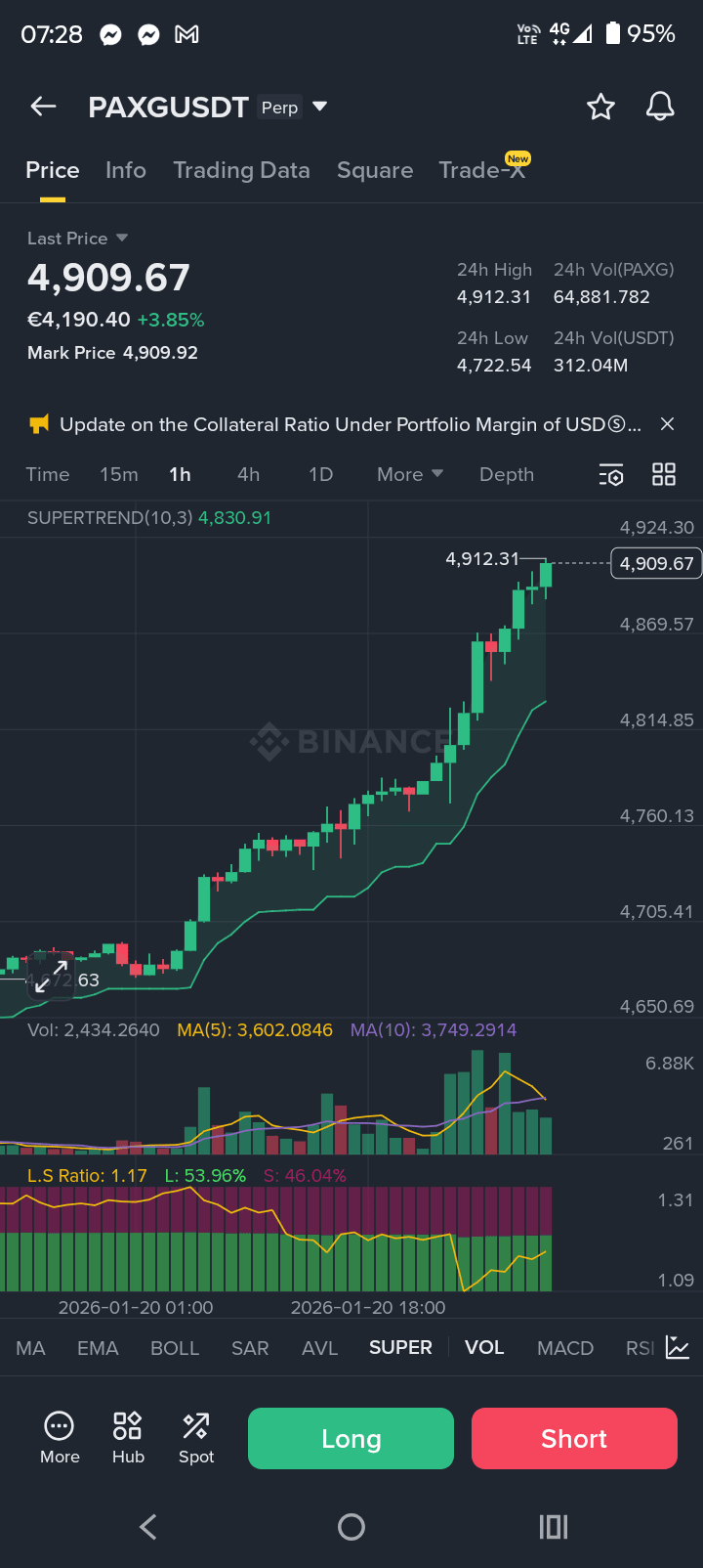Image resolution: width=703 pixels, height=1568 pixels.
Task: Open price alert bell icon
Action: [660, 107]
